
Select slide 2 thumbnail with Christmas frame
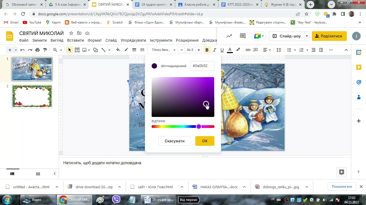click(32, 97)
